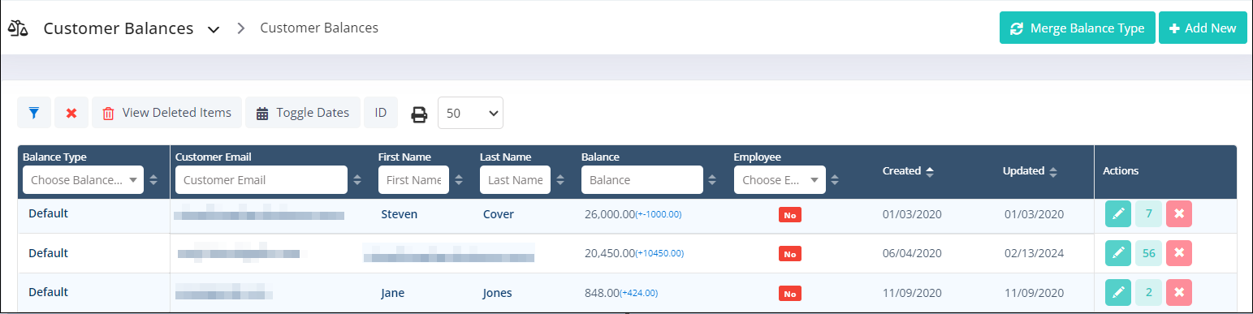The image size is (1253, 314).
Task: Delete Steven Cover's balance row
Action: pos(1179,214)
